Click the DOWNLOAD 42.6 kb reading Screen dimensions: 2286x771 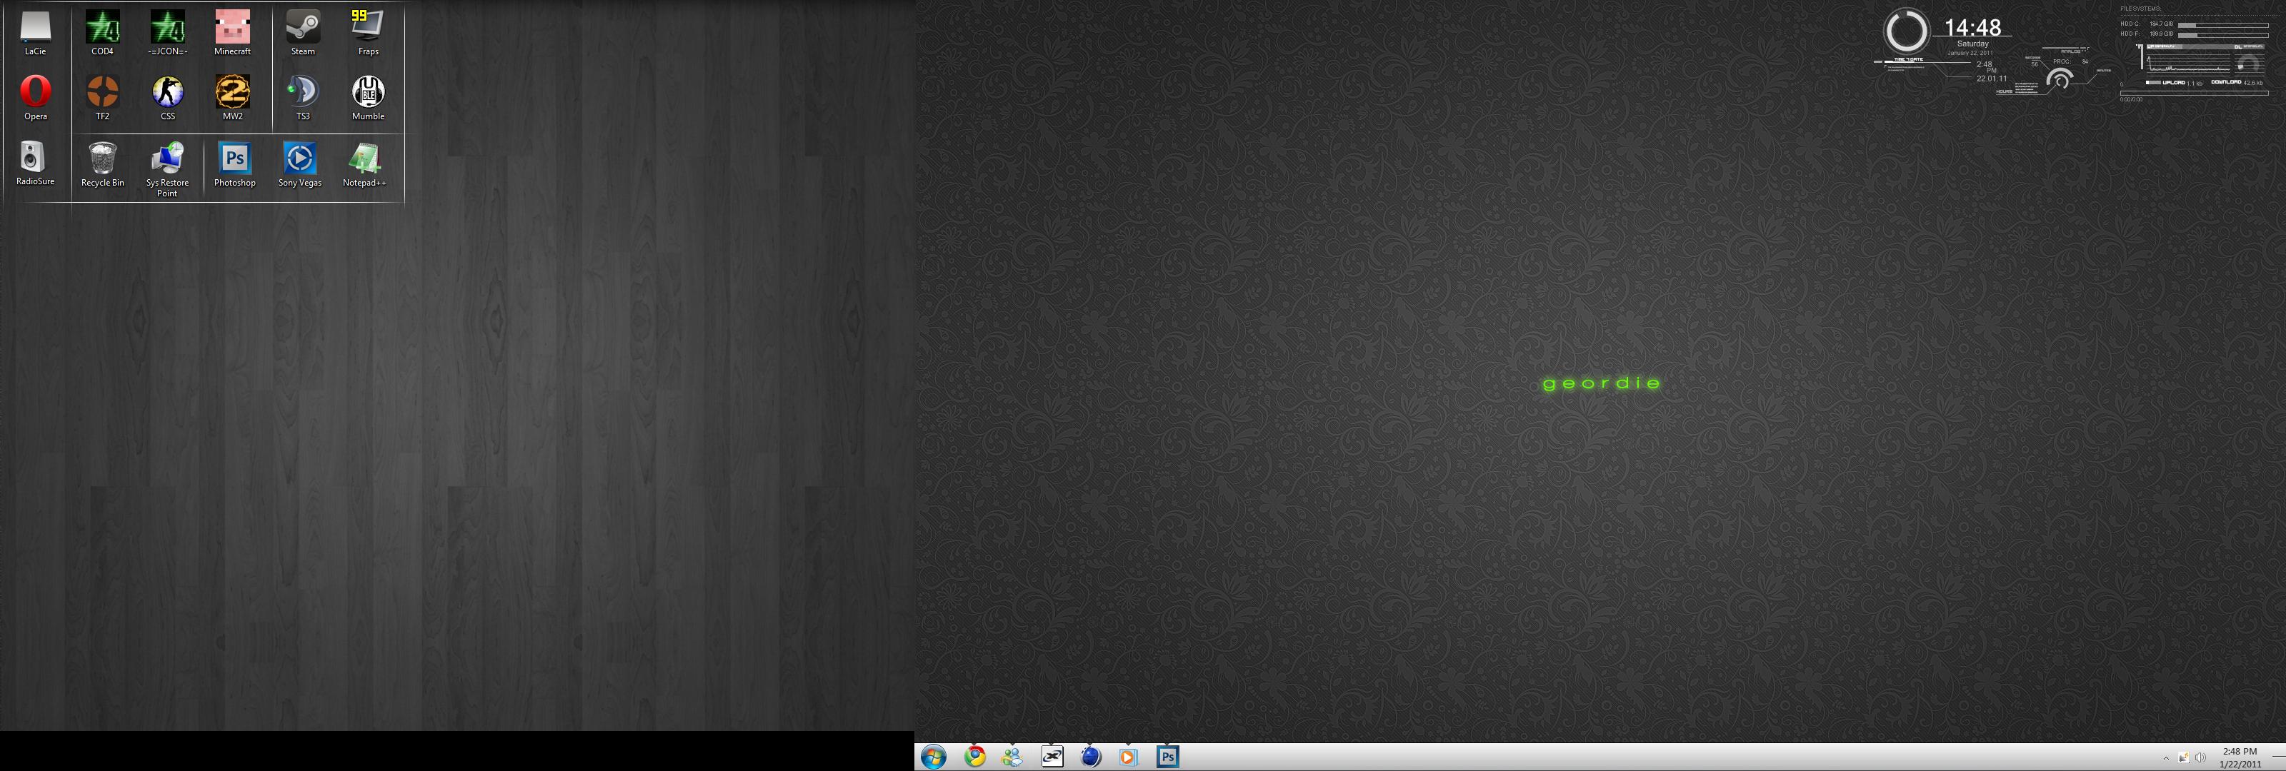click(2238, 83)
